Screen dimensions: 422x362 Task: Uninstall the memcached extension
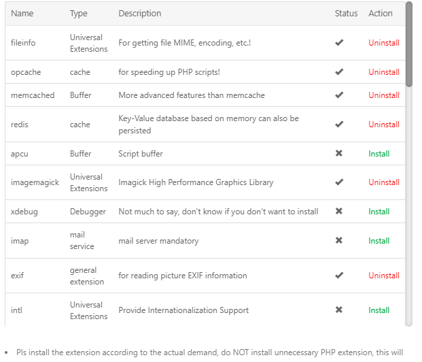click(x=384, y=95)
